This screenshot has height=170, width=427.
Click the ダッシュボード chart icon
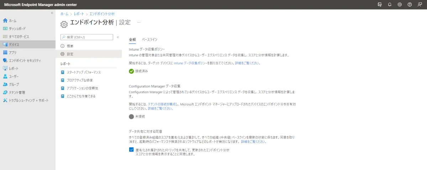pos(5,28)
